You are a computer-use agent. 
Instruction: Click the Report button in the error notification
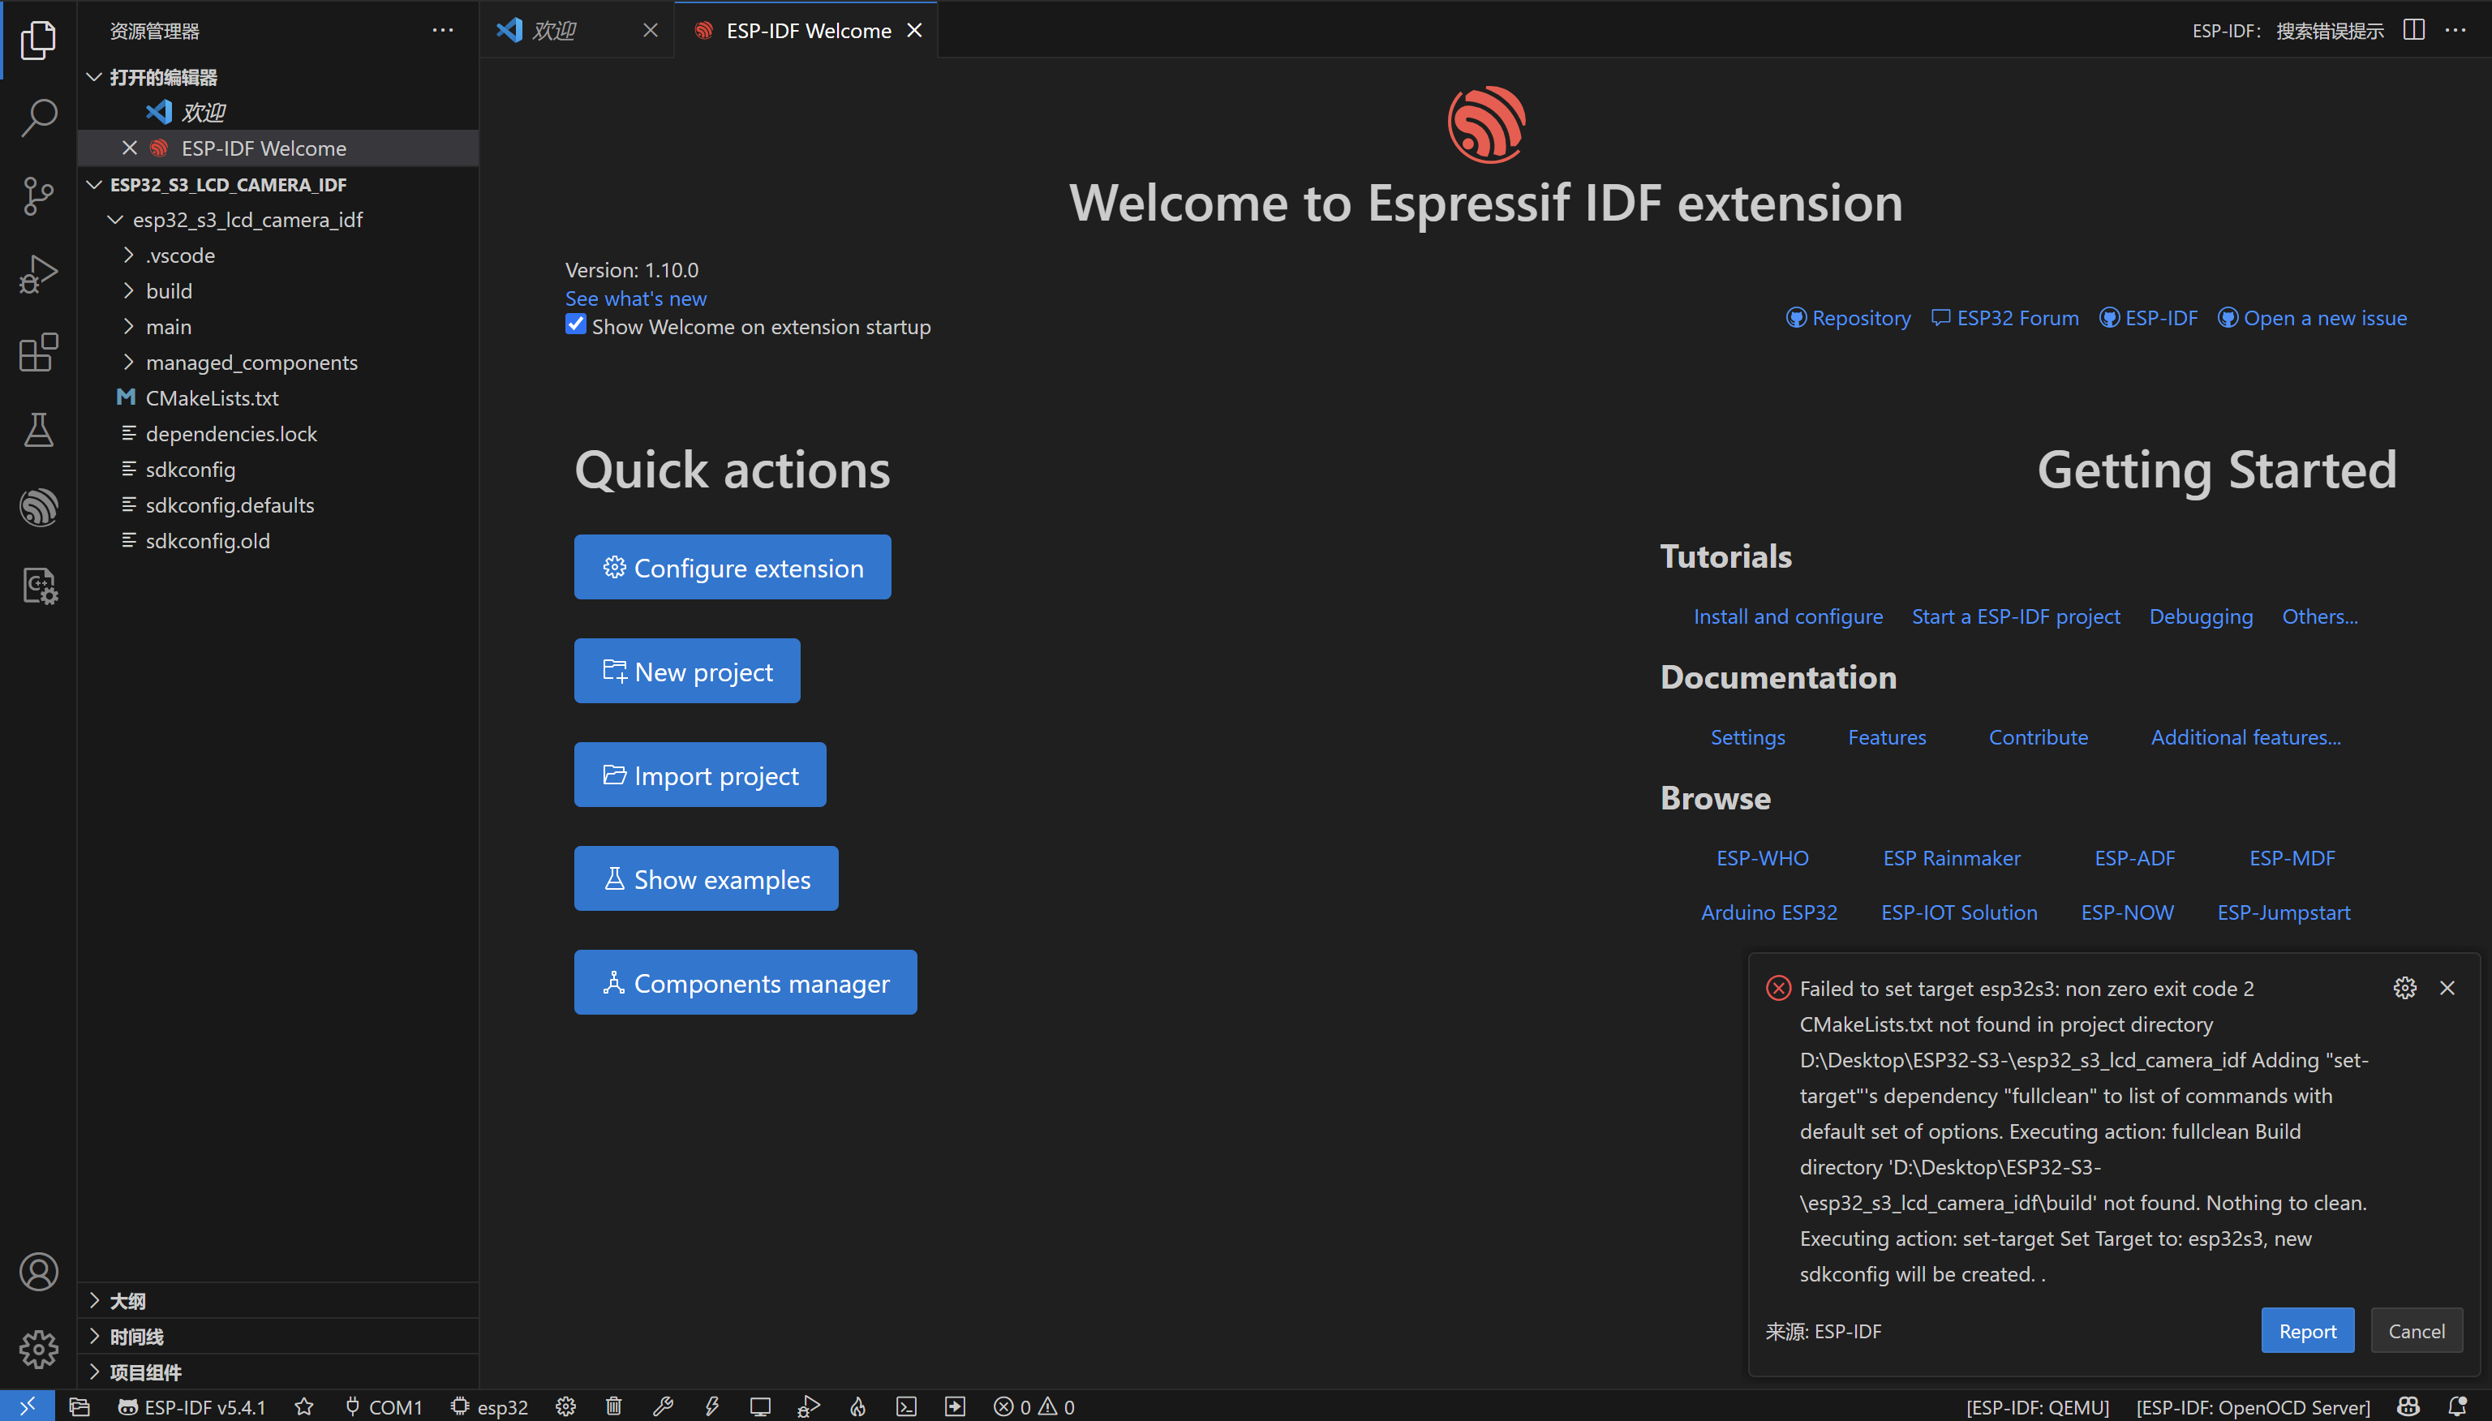tap(2308, 1330)
